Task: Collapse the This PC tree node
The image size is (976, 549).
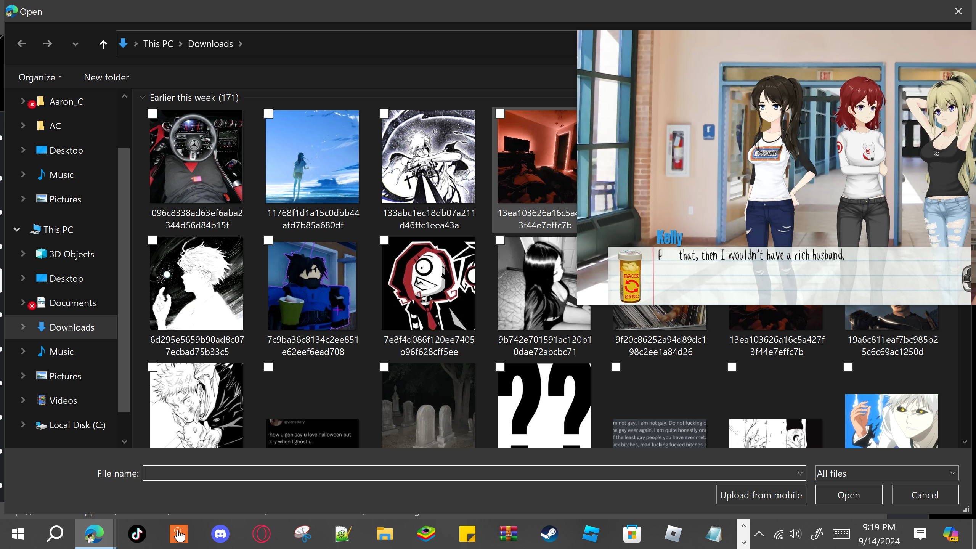Action: pyautogui.click(x=17, y=230)
